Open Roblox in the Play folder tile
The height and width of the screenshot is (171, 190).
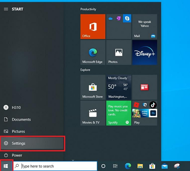(x=136, y=105)
